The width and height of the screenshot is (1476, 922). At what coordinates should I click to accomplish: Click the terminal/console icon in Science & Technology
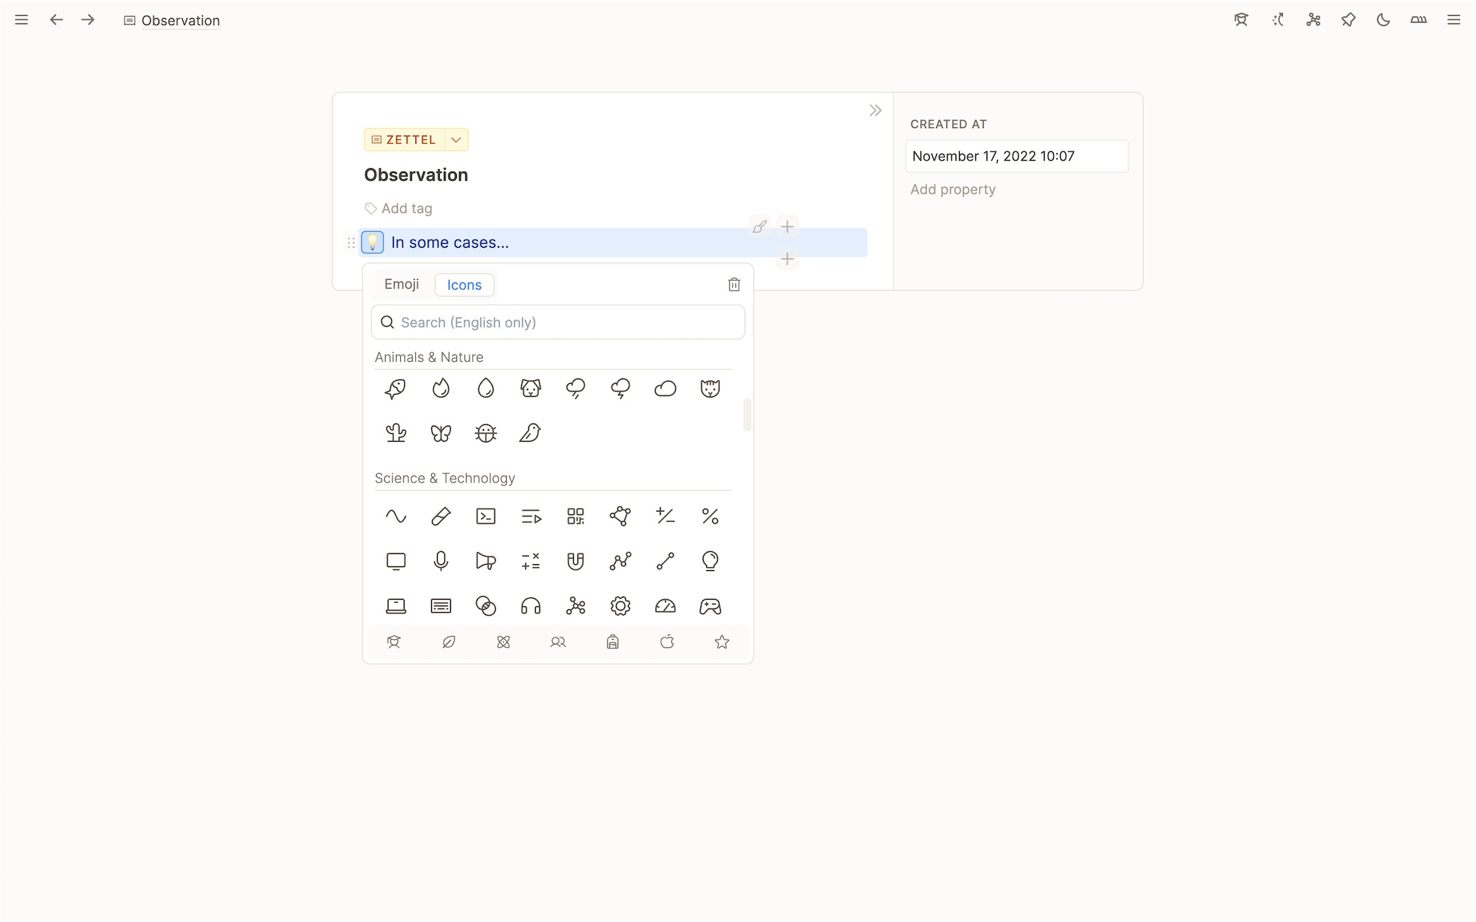pos(486,515)
